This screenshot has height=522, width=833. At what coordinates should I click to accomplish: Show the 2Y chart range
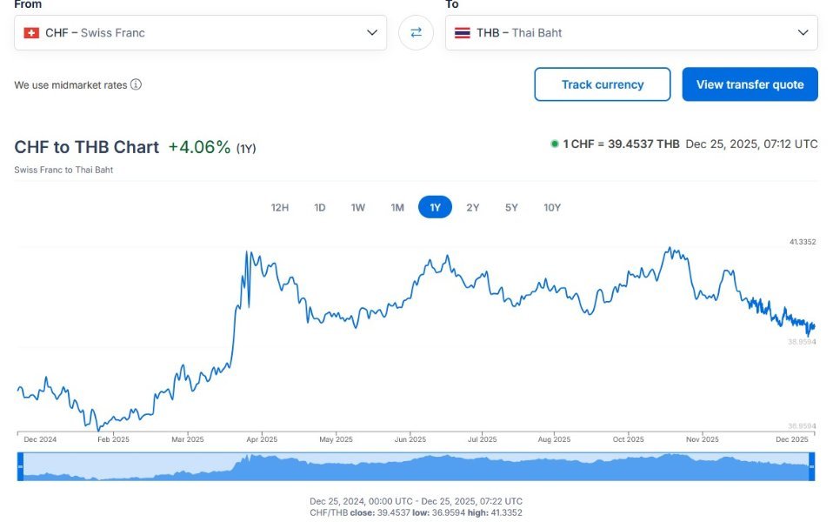[473, 208]
